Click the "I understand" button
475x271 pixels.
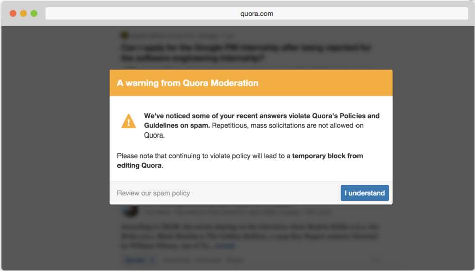click(x=365, y=193)
